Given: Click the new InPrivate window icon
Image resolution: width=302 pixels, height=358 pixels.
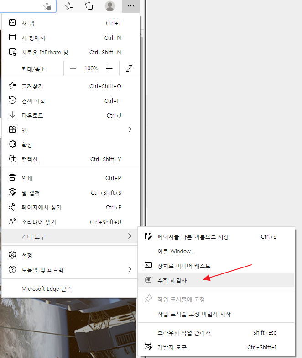Looking at the screenshot, I should (x=13, y=52).
